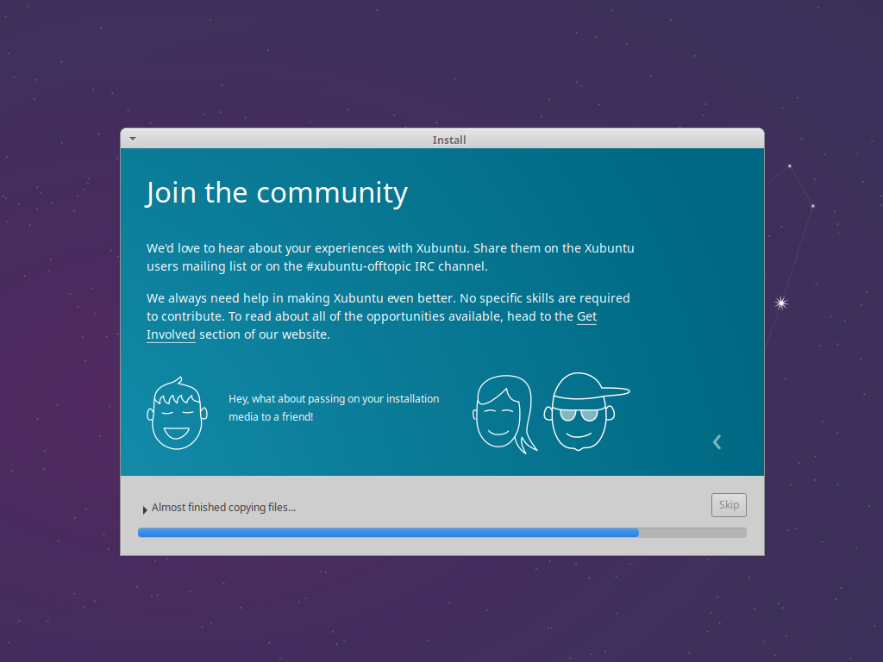Screen dimensions: 883x662
Task: Click the bright star on the desktop wallpaper
Action: pyautogui.click(x=780, y=303)
